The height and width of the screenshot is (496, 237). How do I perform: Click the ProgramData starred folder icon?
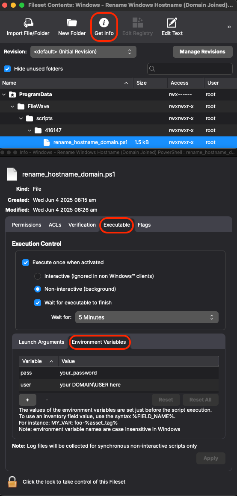coord(12,94)
